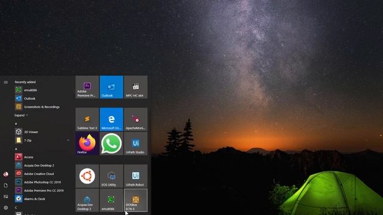Open Settings gear in Start sidebar
383x215 pixels.
click(x=6, y=208)
